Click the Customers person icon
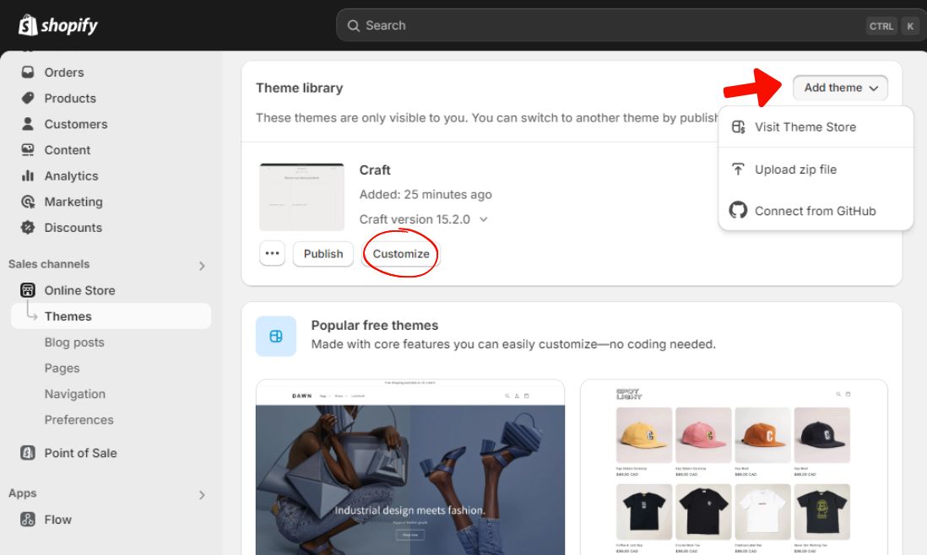This screenshot has width=927, height=555. point(28,124)
